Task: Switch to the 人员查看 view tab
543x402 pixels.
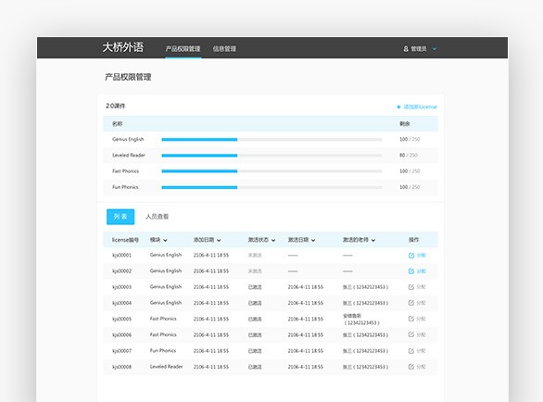Action: (x=157, y=217)
